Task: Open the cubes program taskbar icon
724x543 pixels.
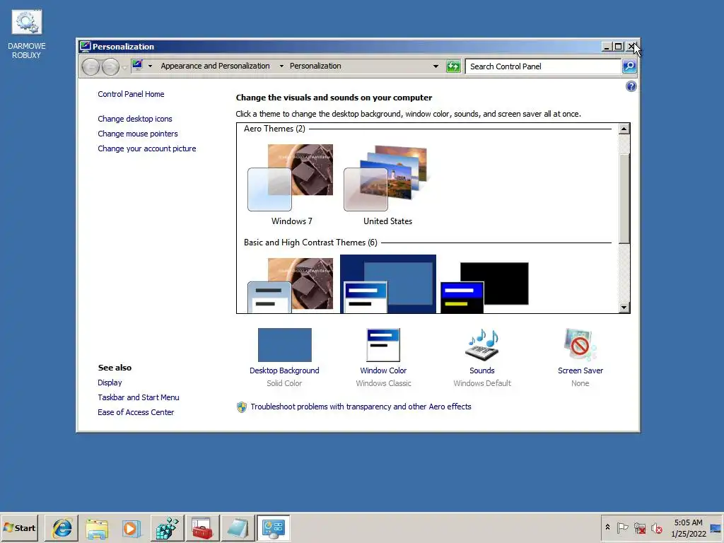Action: click(x=167, y=527)
